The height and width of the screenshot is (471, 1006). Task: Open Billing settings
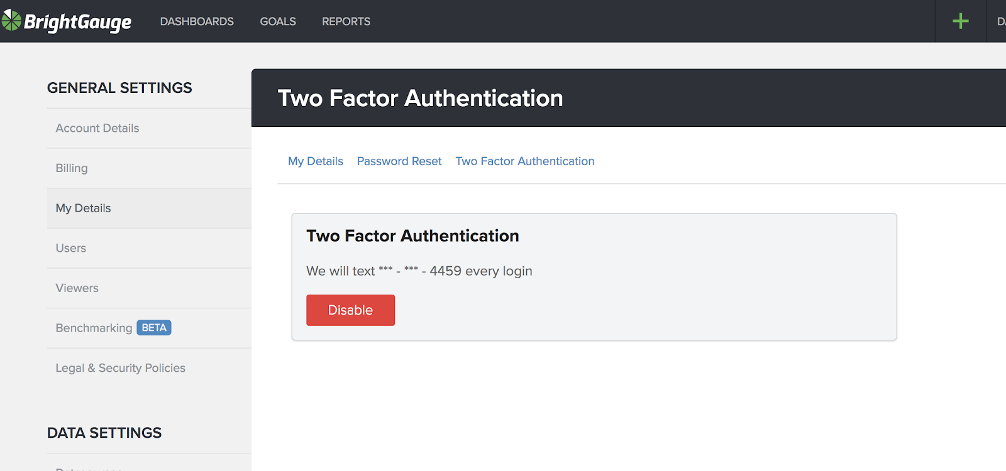tap(149, 168)
